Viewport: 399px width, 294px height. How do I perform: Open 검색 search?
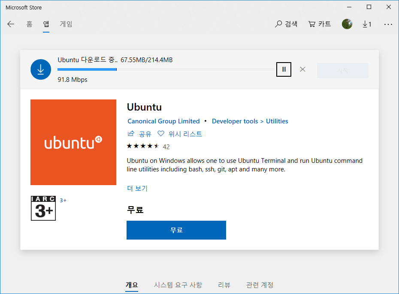(x=286, y=24)
